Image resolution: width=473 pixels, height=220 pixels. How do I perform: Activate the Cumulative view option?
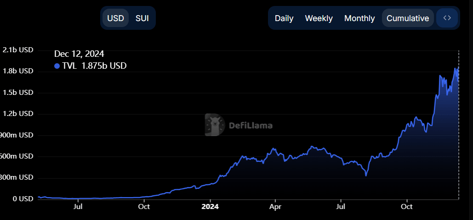(x=408, y=18)
